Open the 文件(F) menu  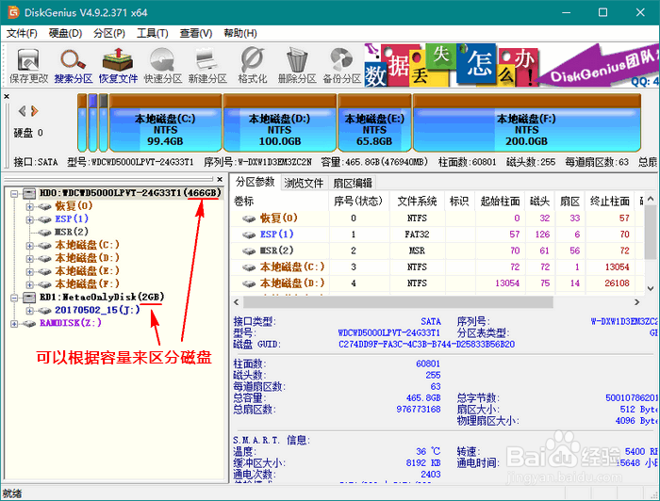click(x=22, y=33)
